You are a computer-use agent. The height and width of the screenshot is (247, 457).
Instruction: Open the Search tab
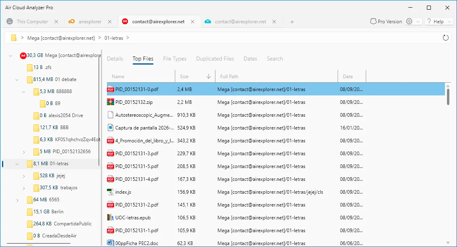pyautogui.click(x=275, y=59)
